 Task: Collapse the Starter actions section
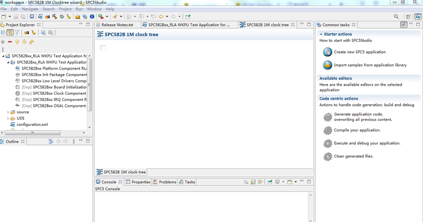[x=321, y=34]
